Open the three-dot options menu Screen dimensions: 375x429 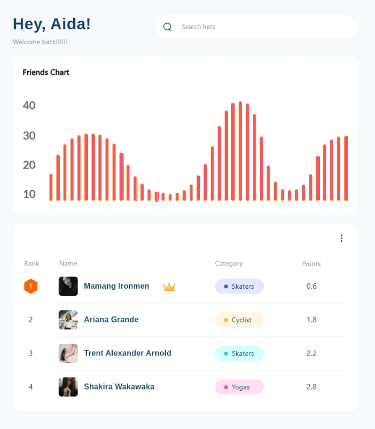pos(341,238)
